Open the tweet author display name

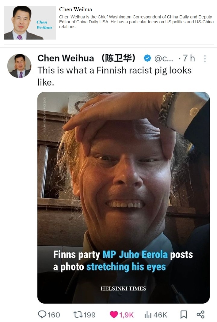(86, 58)
